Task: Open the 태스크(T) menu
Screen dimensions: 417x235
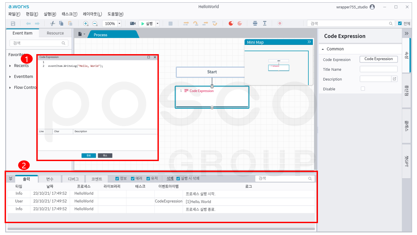Action: 70,14
